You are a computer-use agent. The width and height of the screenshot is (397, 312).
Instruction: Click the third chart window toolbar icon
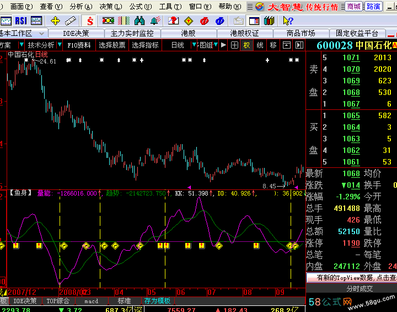point(36,21)
